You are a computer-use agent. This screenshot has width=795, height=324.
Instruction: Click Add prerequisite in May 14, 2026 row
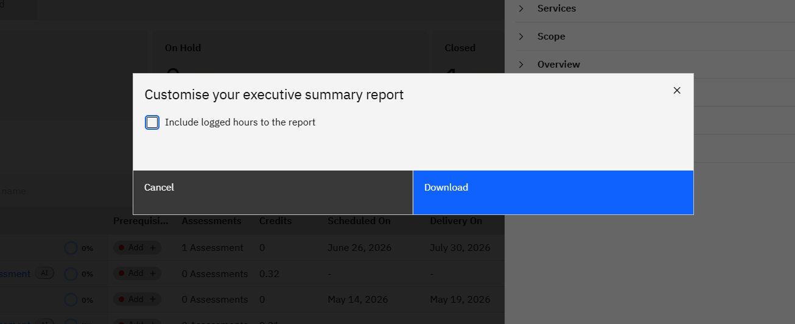click(137, 299)
